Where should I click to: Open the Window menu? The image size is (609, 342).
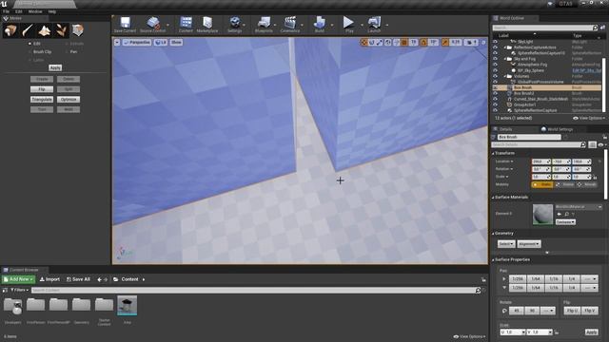(x=35, y=11)
